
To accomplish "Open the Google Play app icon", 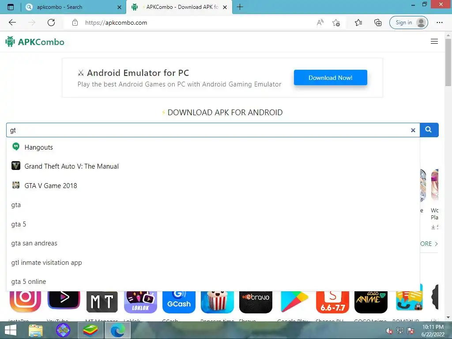I will [x=294, y=302].
